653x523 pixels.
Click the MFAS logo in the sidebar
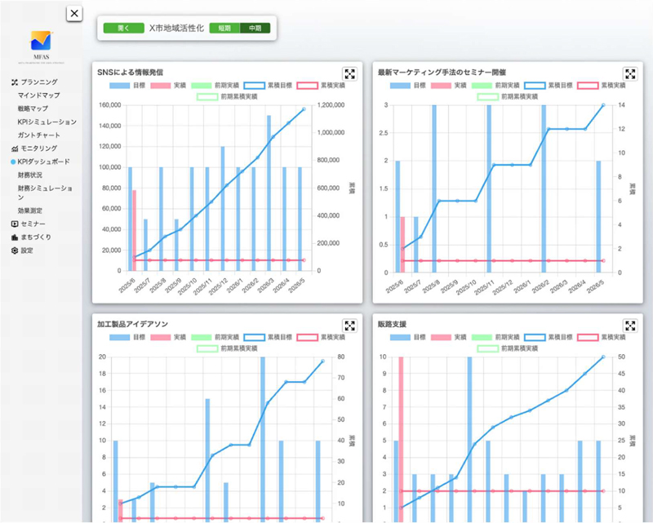pos(41,47)
